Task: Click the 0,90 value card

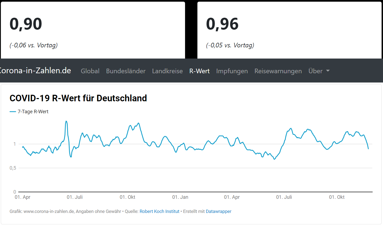Action: pos(93,30)
